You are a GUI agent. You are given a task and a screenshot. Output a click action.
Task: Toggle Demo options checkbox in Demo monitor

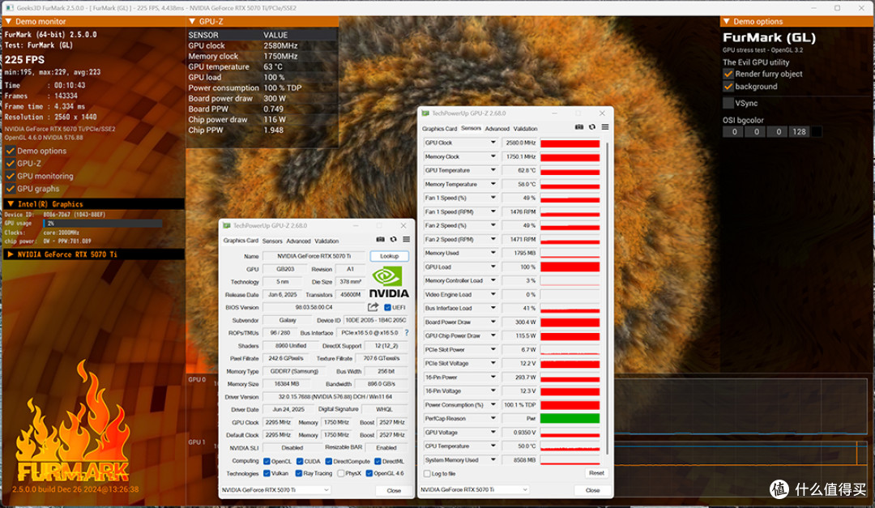10,151
